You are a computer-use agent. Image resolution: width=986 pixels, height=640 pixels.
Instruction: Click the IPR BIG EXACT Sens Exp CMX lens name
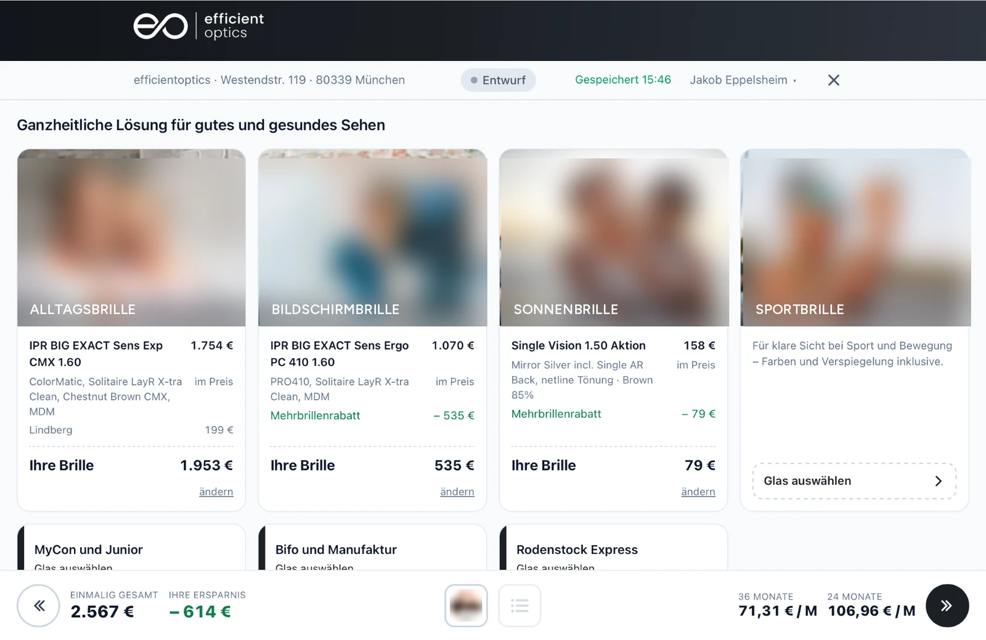[x=96, y=354]
